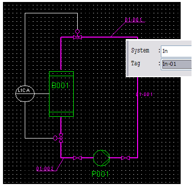Select the 01-002 line label at bottom
This screenshot has height=186, width=195.
pos(45,169)
